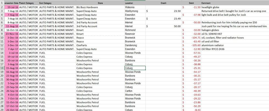Click the Dandenong location cell
Screen dimensions: 269x111
[x=135, y=45]
